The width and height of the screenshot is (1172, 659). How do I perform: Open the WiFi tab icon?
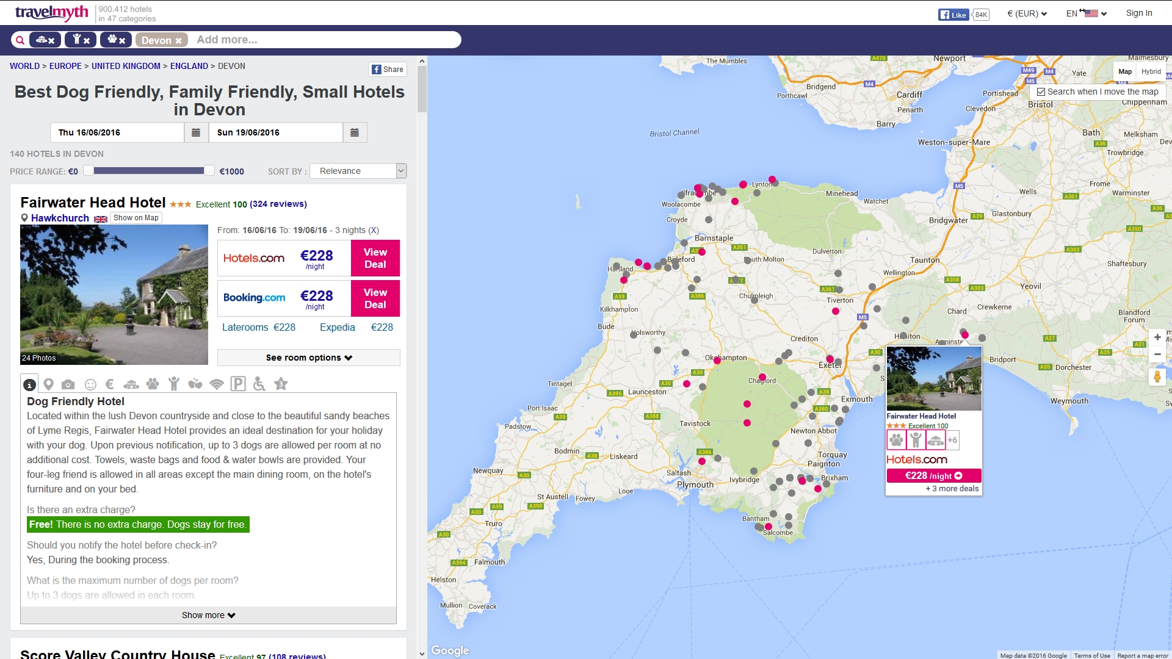click(217, 384)
